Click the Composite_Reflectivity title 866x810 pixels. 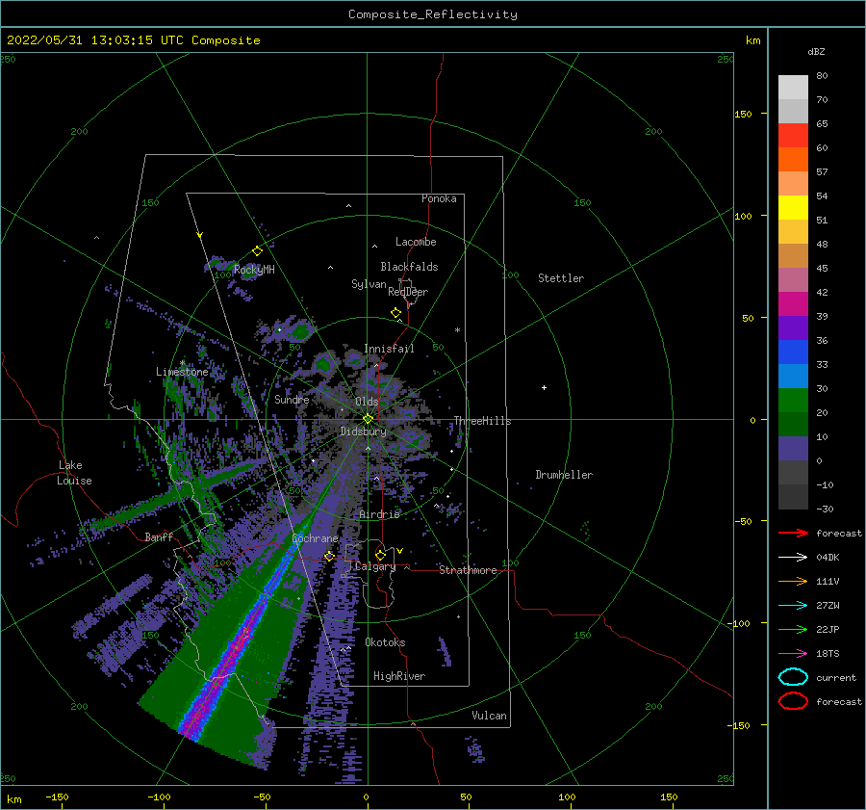coord(433,14)
